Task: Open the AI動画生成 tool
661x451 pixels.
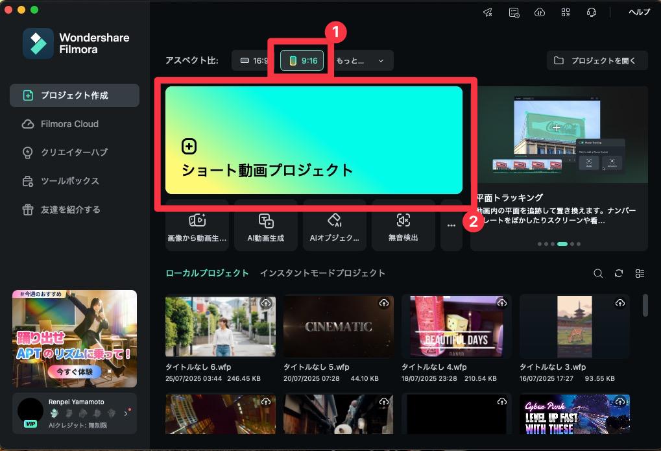Action: click(x=266, y=226)
